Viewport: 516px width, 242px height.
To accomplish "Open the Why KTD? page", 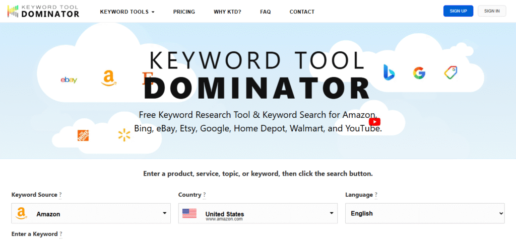I will point(227,12).
